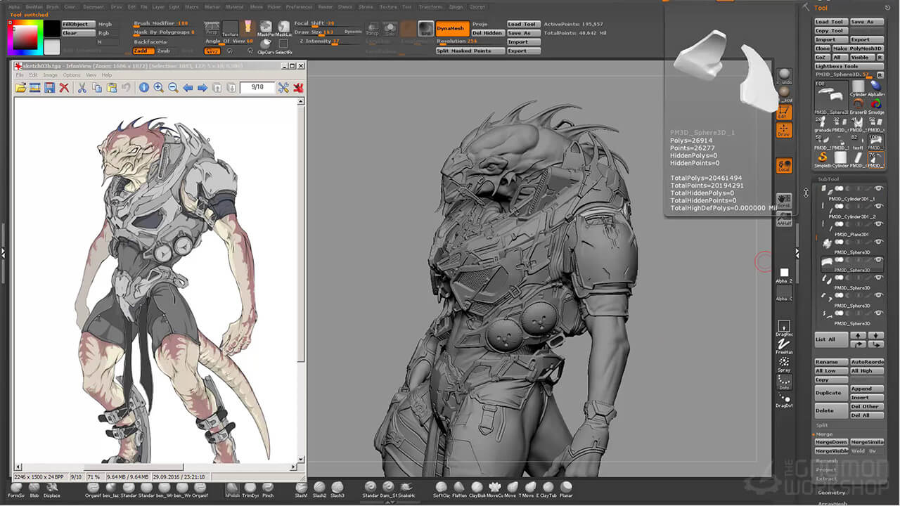Screen dimensions: 900x506
Task: Select the Edit mode icon
Action: click(x=784, y=112)
